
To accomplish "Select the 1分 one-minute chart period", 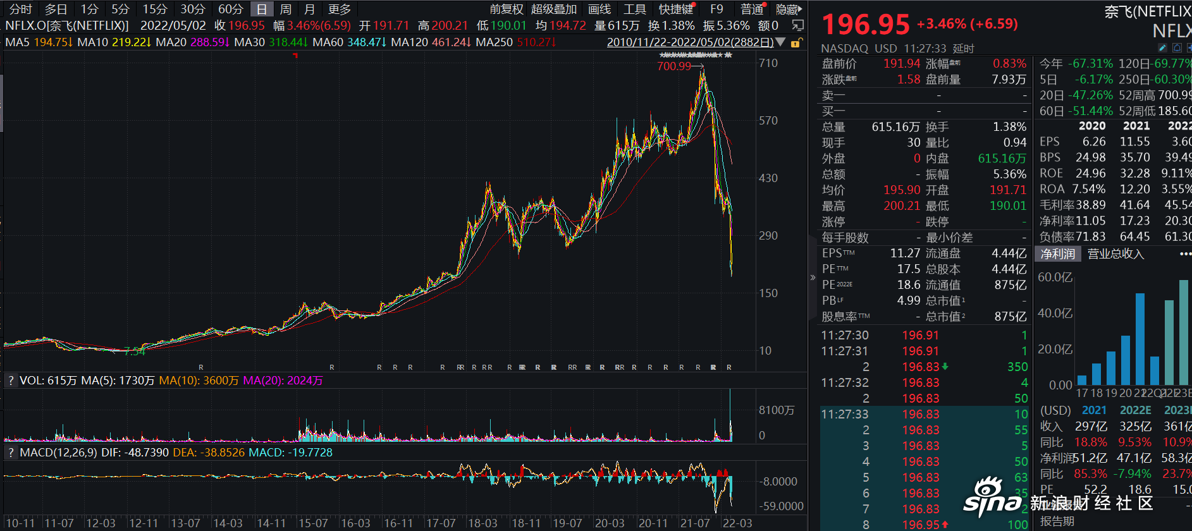I will pos(90,9).
